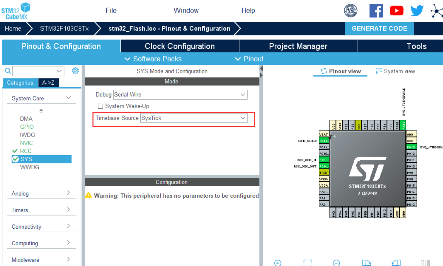
Task: Click the 10 years anniversary badge
Action: [x=351, y=11]
